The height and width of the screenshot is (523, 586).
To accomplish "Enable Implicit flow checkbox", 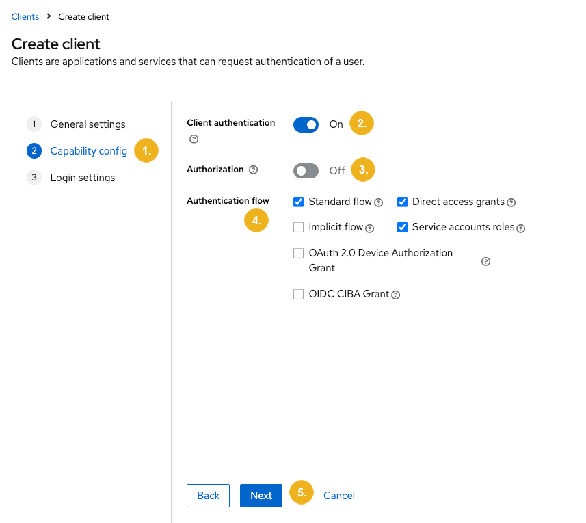I will pos(298,227).
